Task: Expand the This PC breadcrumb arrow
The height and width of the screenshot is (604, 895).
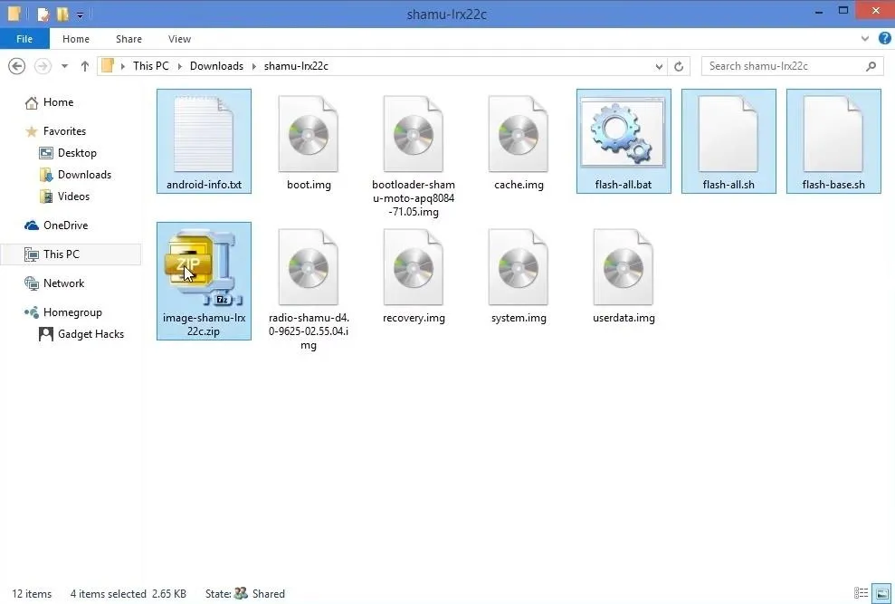Action: click(180, 66)
